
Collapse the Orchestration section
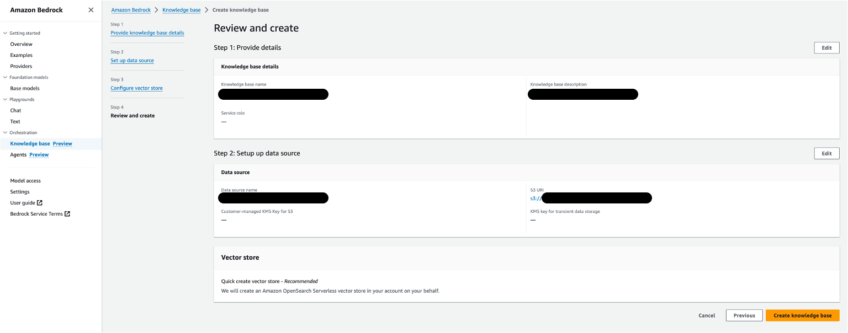click(6, 132)
